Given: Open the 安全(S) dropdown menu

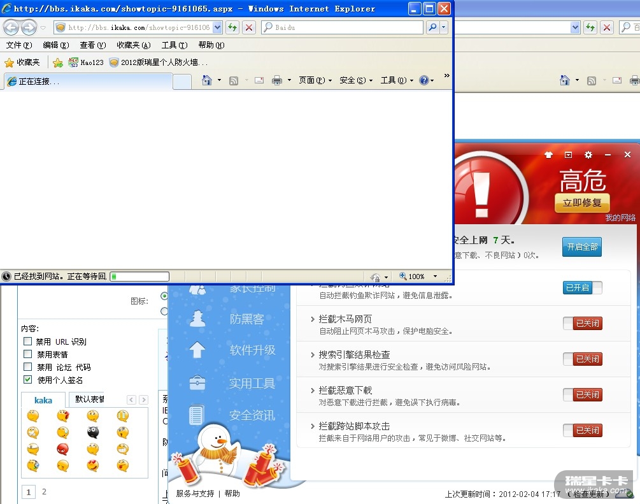Looking at the screenshot, I should click(356, 80).
